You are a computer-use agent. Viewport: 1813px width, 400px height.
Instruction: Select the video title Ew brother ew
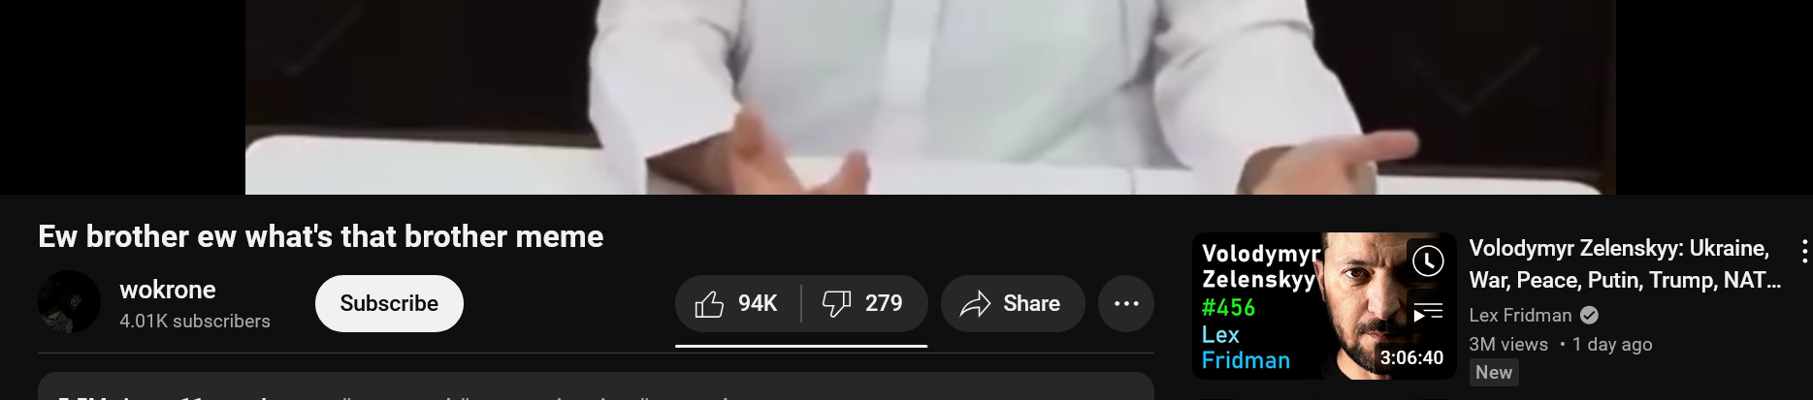(321, 236)
